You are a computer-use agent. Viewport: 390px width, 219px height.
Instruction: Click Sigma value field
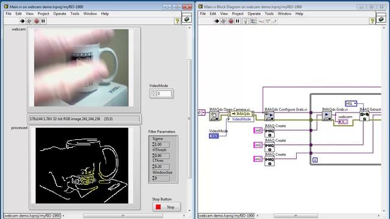click(162, 144)
